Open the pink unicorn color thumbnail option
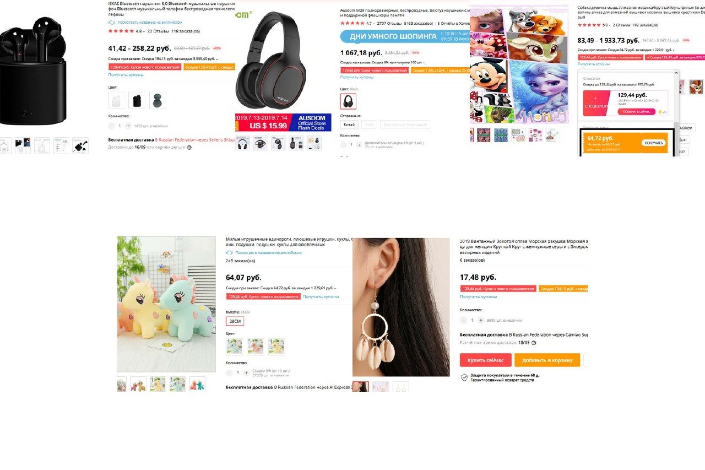The height and width of the screenshot is (470, 705). pyautogui.click(x=256, y=347)
